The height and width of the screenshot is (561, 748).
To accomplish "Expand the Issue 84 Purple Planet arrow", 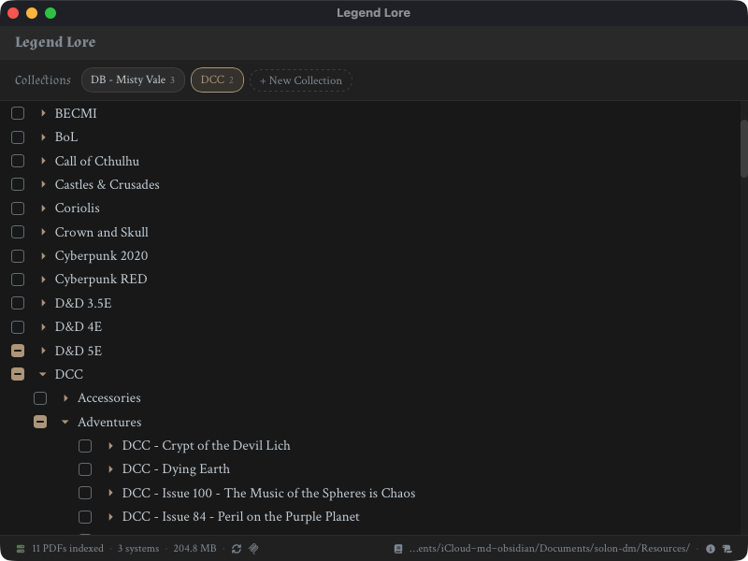I will click(x=110, y=517).
